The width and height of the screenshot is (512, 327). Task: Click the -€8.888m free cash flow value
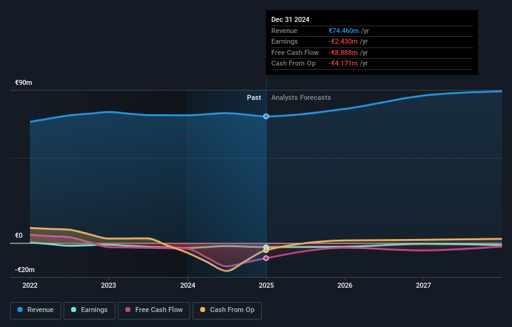pos(343,52)
